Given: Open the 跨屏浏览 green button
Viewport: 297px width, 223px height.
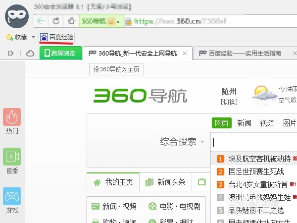Looking at the screenshot, I should point(61,53).
